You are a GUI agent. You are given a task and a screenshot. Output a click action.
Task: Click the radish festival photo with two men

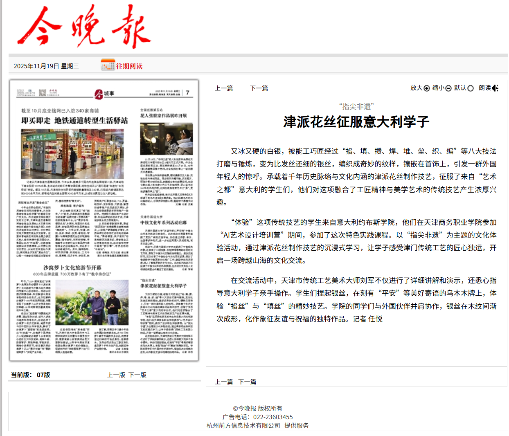click(92, 303)
